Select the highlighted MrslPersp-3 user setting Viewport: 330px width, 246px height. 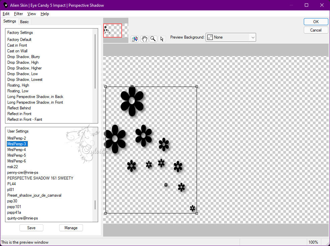point(17,144)
